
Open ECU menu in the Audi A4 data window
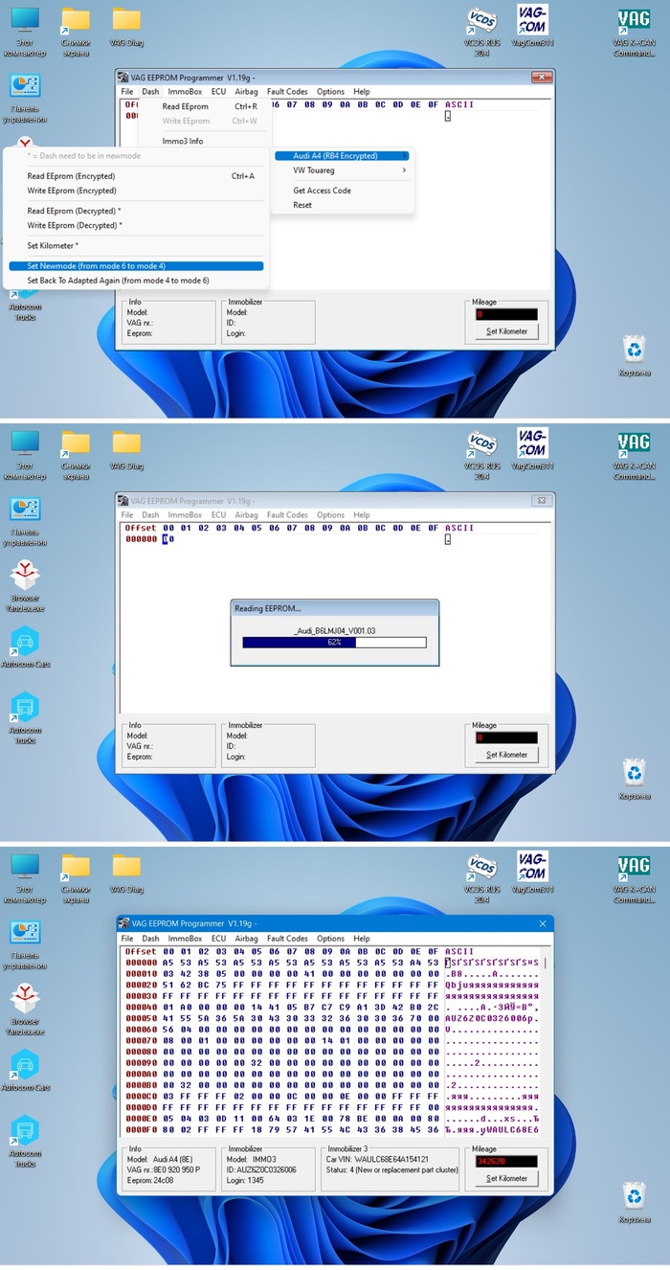[218, 939]
